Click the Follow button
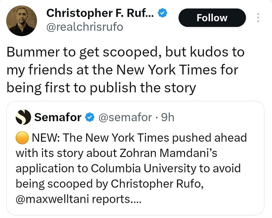 pos(212,18)
